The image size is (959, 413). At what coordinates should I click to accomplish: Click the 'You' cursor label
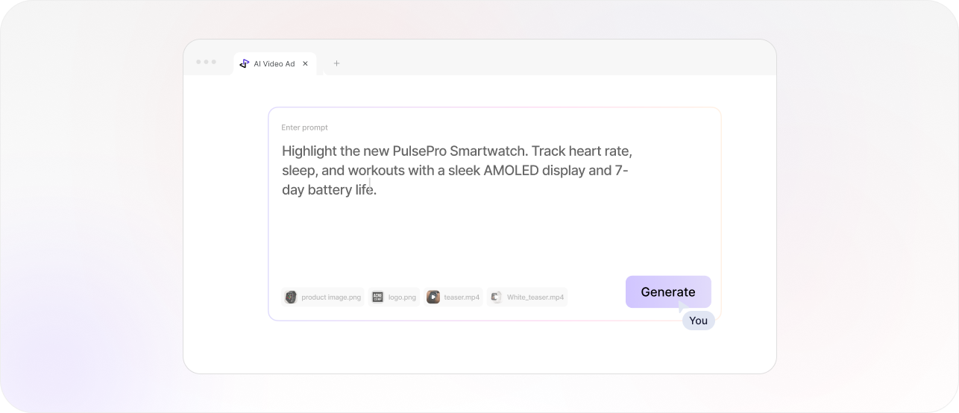[698, 321]
